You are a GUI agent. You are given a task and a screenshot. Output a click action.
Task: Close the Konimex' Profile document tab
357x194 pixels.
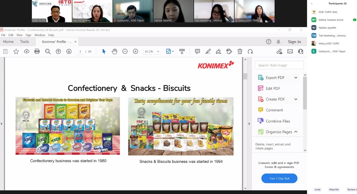(x=75, y=42)
